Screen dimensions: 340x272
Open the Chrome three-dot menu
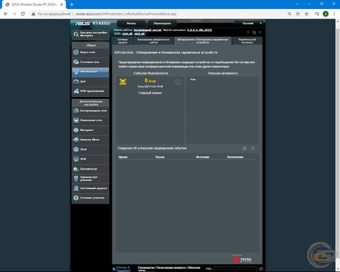(334, 14)
